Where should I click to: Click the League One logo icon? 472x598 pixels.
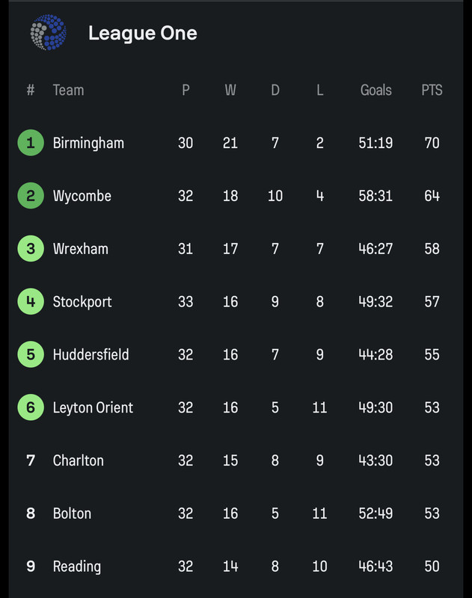tap(49, 32)
